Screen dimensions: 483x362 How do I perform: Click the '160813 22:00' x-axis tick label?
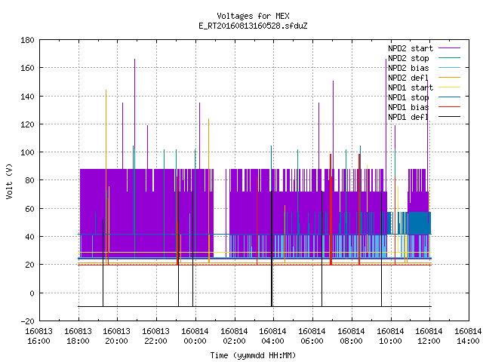(x=156, y=336)
